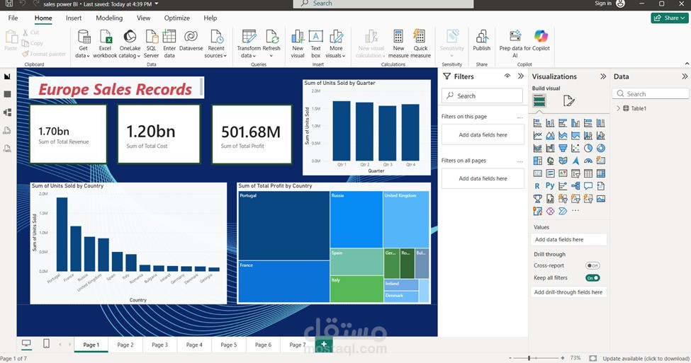Choose the line chart visual
The image size is (691, 363).
click(x=537, y=136)
